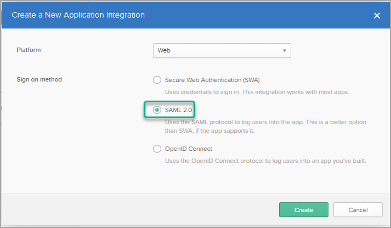Click the green Create button
Screen dimensions: 391x228
pyautogui.click(x=303, y=210)
